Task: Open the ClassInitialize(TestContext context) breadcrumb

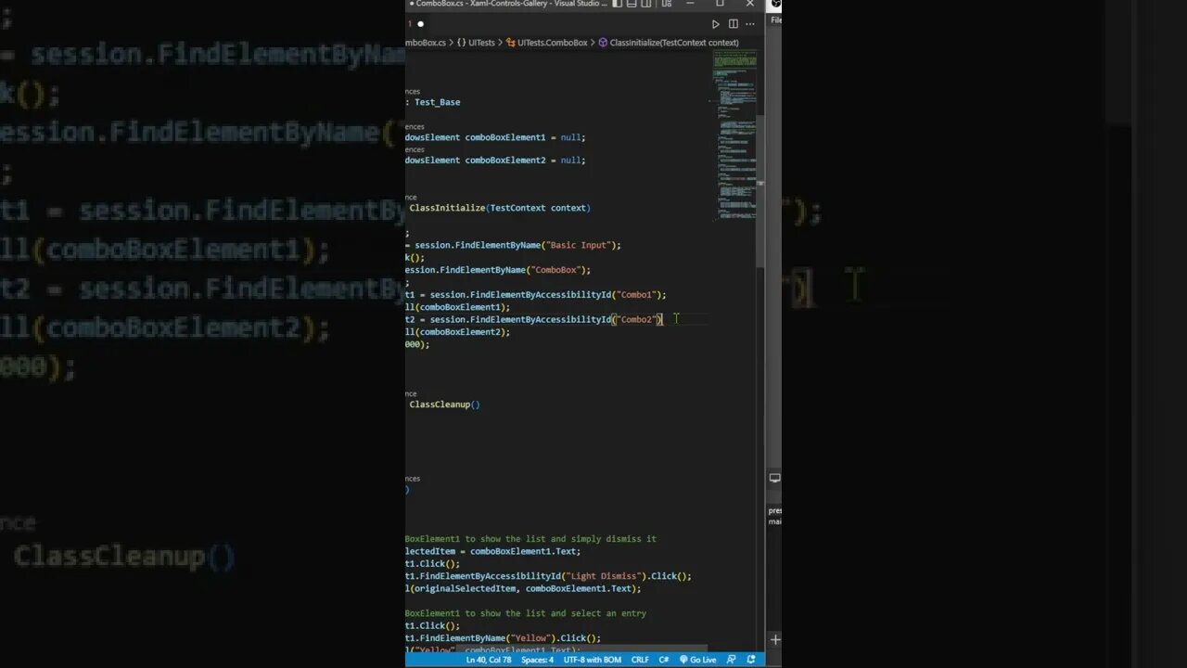Action: pyautogui.click(x=674, y=43)
